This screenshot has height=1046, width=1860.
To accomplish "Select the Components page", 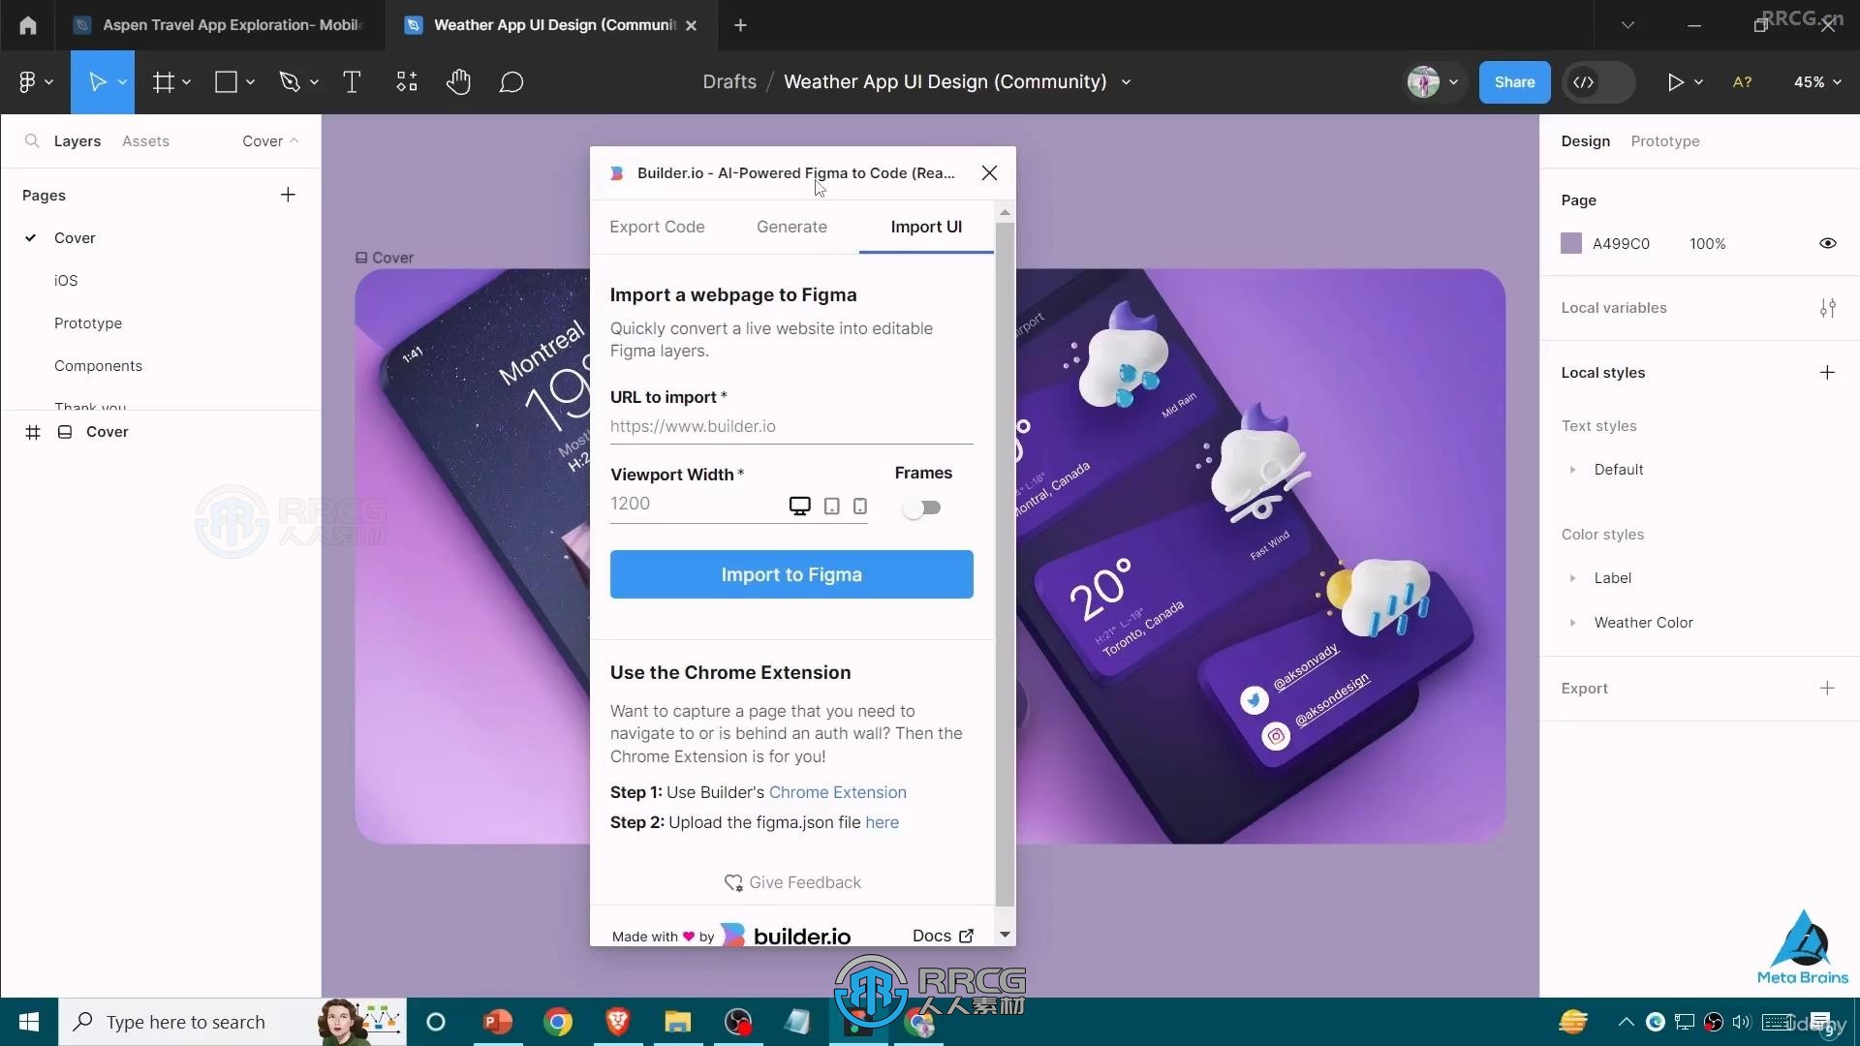I will pos(98,366).
